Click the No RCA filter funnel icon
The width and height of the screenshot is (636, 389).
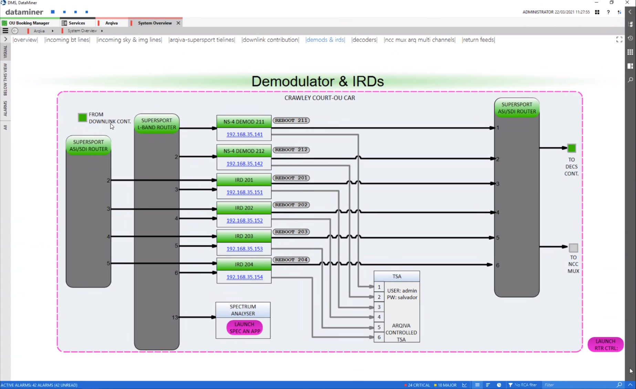coord(510,385)
